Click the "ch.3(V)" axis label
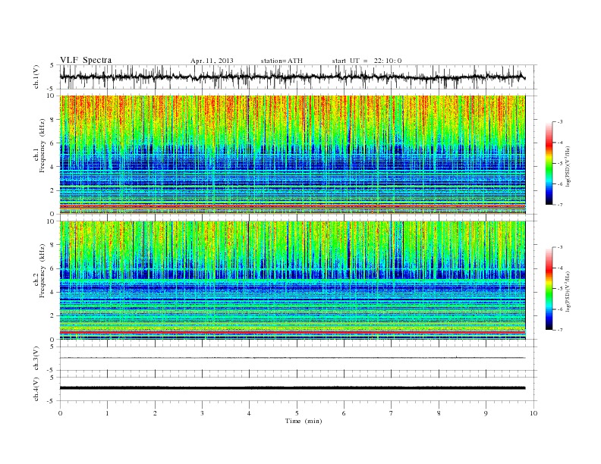Image resolution: width=601 pixels, height=464 pixels. [x=36, y=359]
